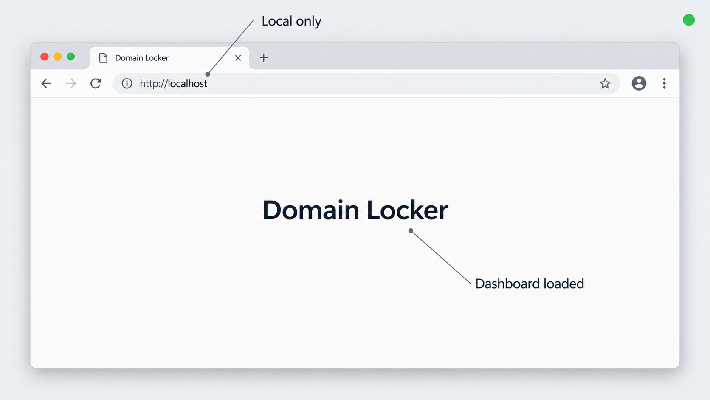Close the window with the red button
The width and height of the screenshot is (710, 400).
coord(44,57)
